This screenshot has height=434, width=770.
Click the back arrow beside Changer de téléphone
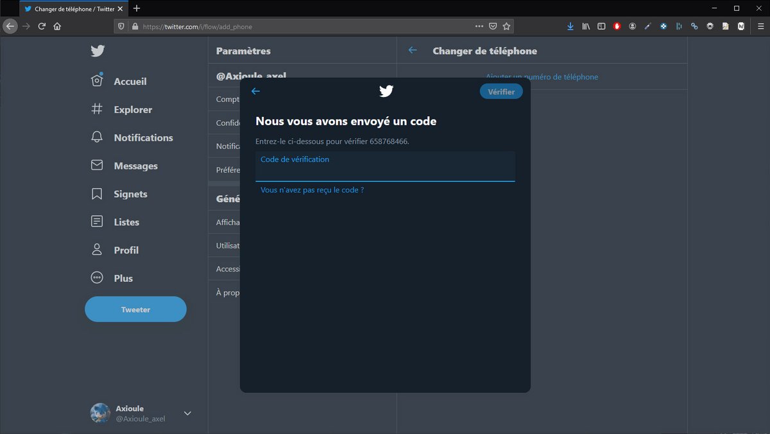coord(413,50)
